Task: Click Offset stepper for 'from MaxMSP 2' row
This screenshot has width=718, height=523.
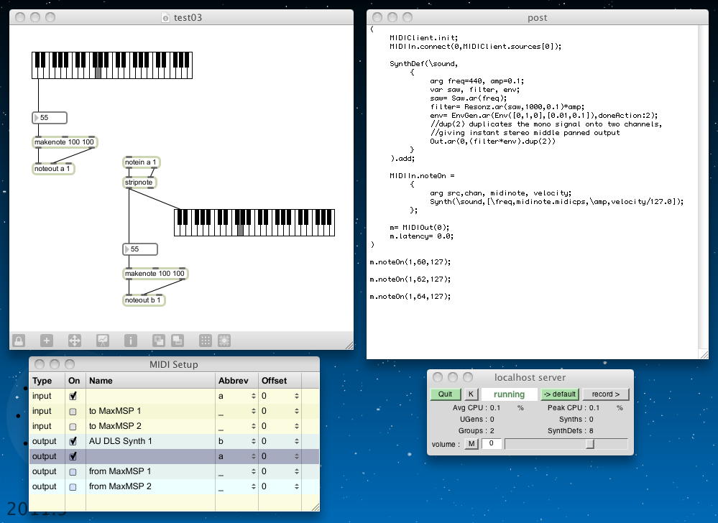Action: coord(297,486)
